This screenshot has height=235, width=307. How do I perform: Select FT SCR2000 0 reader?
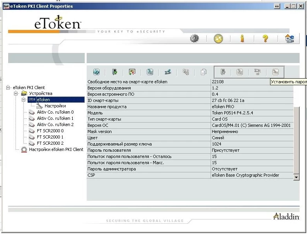point(50,131)
